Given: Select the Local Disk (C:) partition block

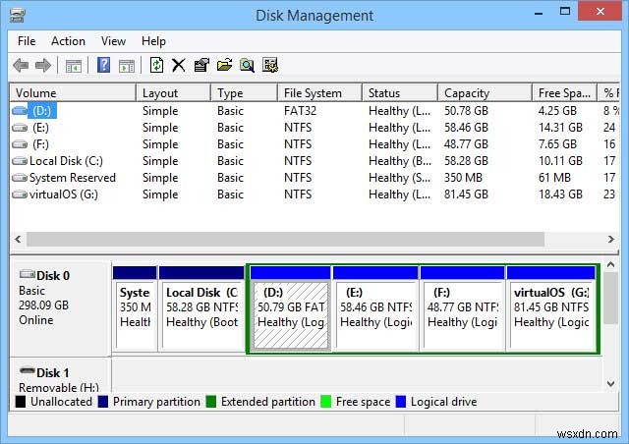Looking at the screenshot, I should coord(201,308).
